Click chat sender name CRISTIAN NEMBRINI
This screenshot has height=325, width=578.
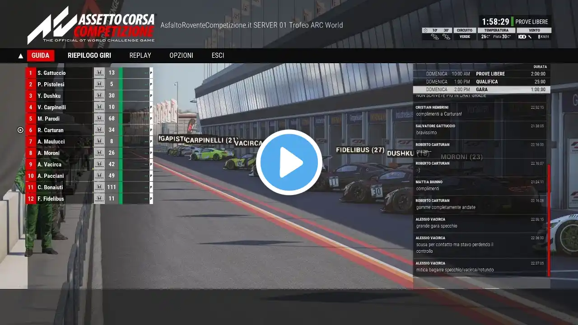pos(432,107)
